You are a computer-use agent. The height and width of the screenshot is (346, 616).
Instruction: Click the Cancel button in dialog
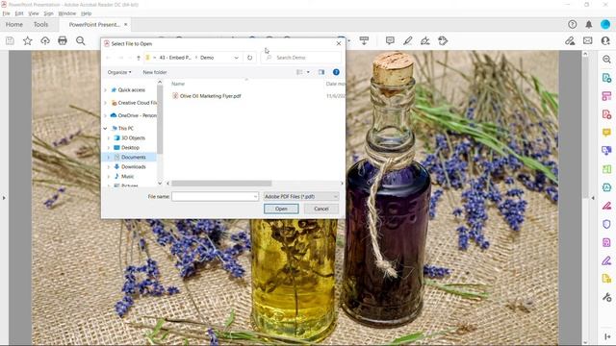(321, 209)
